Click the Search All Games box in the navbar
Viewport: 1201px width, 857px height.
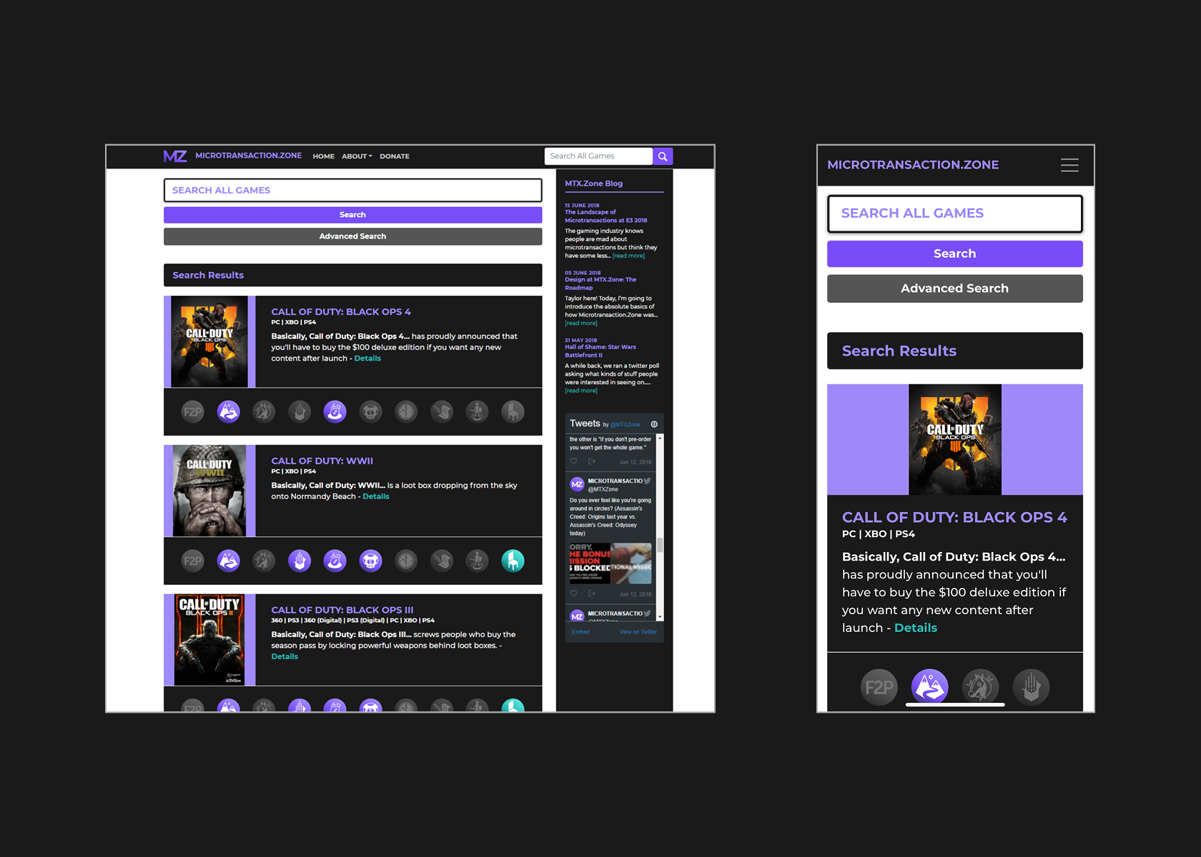598,156
